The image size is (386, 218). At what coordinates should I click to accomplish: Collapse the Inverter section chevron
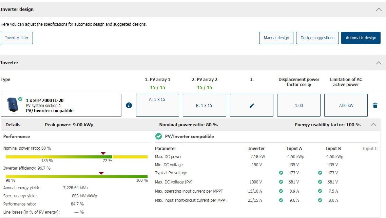click(x=379, y=63)
